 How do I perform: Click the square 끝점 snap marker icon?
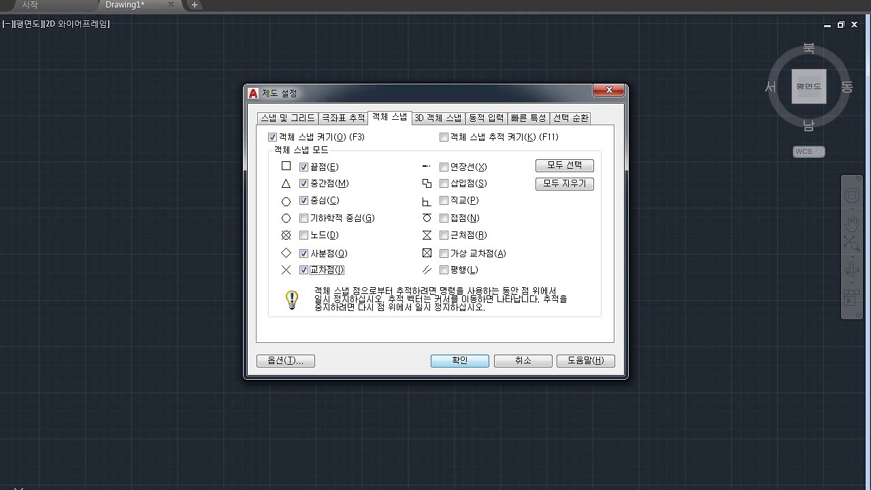[286, 166]
